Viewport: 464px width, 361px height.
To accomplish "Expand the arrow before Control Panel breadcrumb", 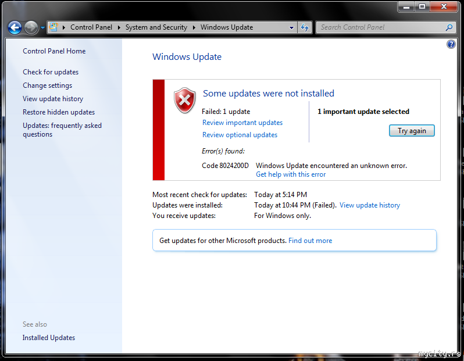I will point(63,27).
